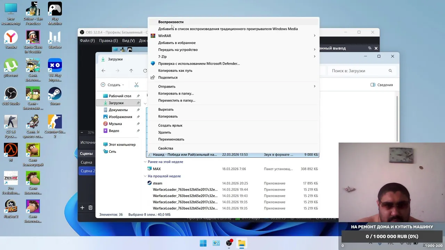This screenshot has width=445, height=250.
Task: Expand the 7-Zip submenu
Action: coord(315,57)
